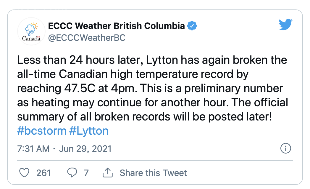The width and height of the screenshot is (310, 189).
Task: Visit the @ECCCWeatherBC handle link
Action: coord(86,38)
